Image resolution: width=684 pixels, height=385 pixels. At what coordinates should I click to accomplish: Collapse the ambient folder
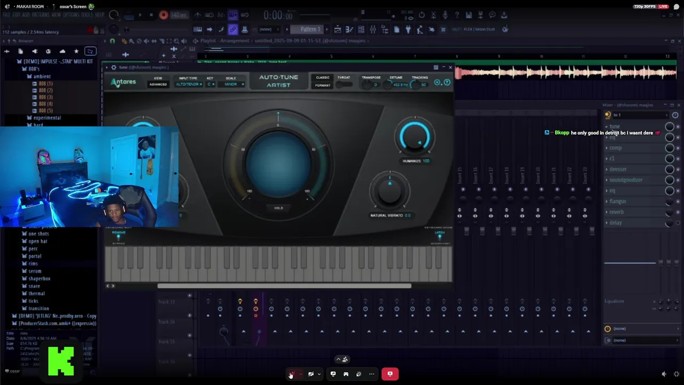coord(39,76)
